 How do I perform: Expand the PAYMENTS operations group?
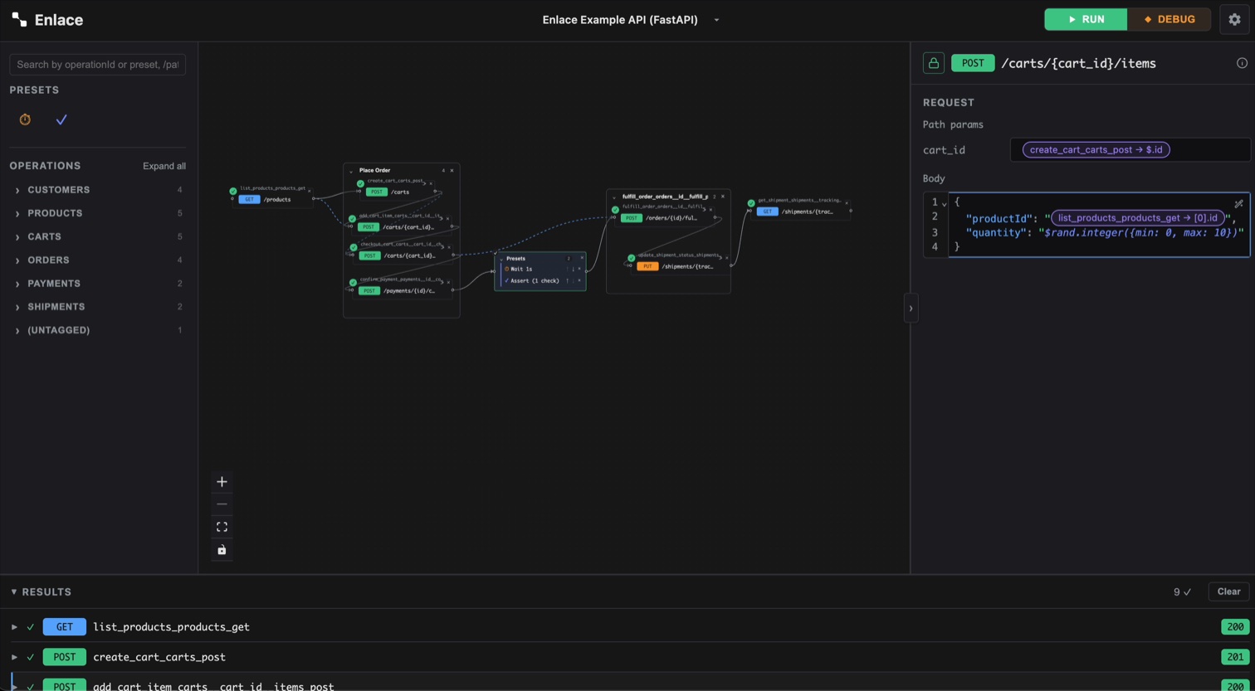(x=97, y=284)
